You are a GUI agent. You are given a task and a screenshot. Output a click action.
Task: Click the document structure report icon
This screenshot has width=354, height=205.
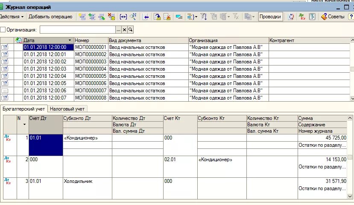pyautogui.click(x=312, y=17)
